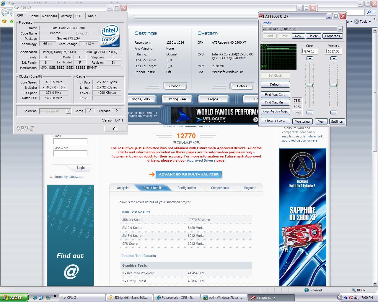The height and width of the screenshot is (302, 378).
Task: Open Settings in ATITool
Action: coord(337,122)
